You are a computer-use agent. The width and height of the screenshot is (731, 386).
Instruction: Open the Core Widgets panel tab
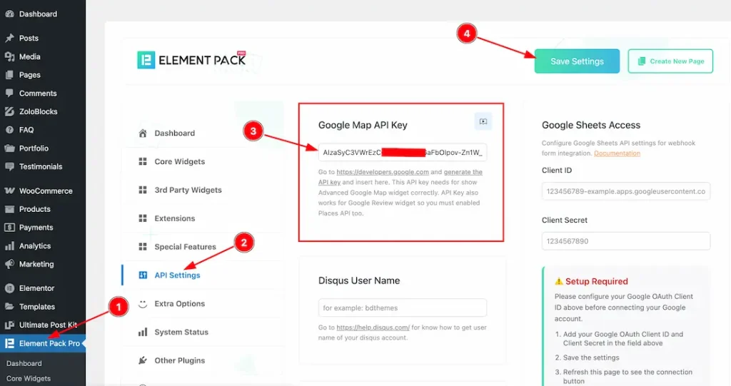tap(203, 161)
